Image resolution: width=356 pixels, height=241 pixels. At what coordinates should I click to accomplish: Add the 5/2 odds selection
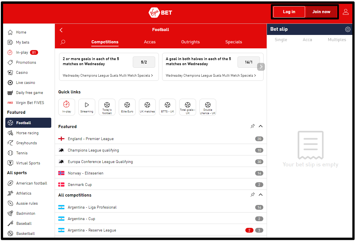(144, 62)
